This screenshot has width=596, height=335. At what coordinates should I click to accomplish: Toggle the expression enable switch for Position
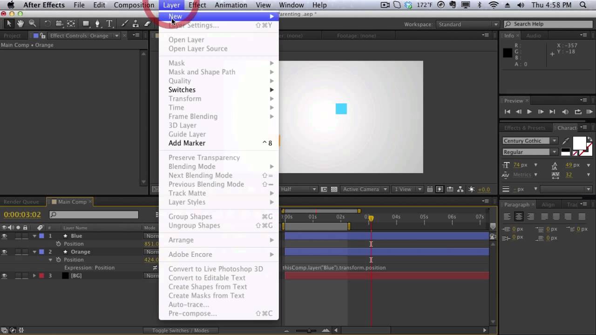point(155,268)
